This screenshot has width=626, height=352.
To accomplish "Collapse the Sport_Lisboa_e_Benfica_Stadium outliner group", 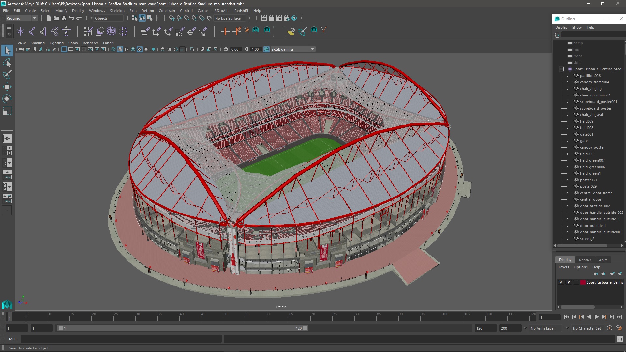I will coord(561,69).
